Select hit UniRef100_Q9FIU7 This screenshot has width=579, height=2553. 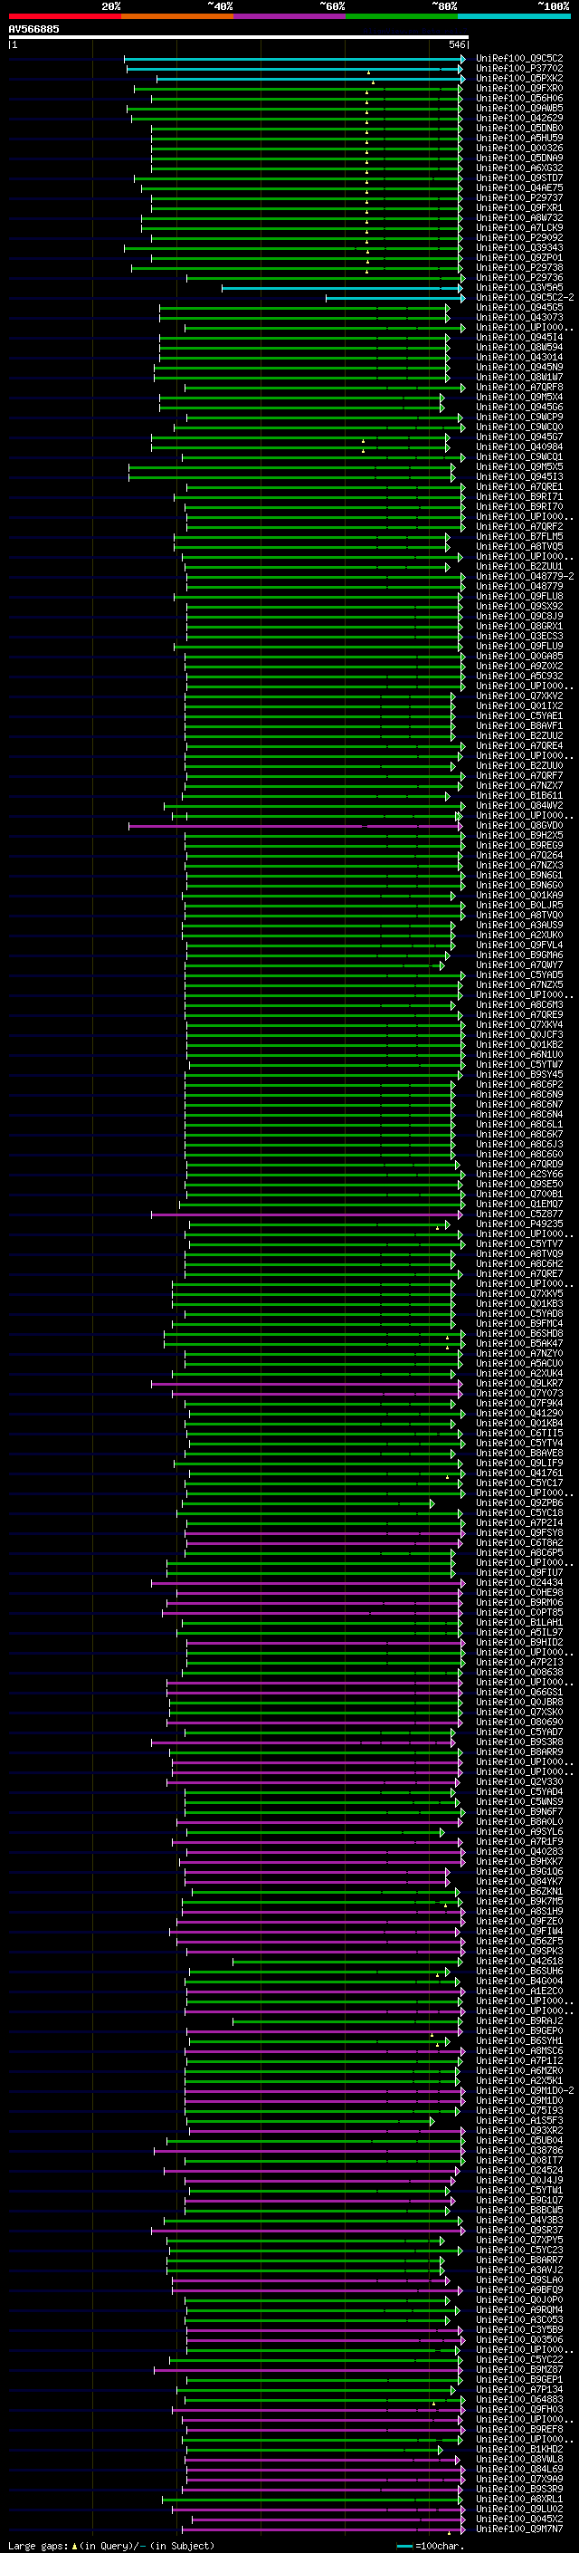pyautogui.click(x=519, y=1573)
